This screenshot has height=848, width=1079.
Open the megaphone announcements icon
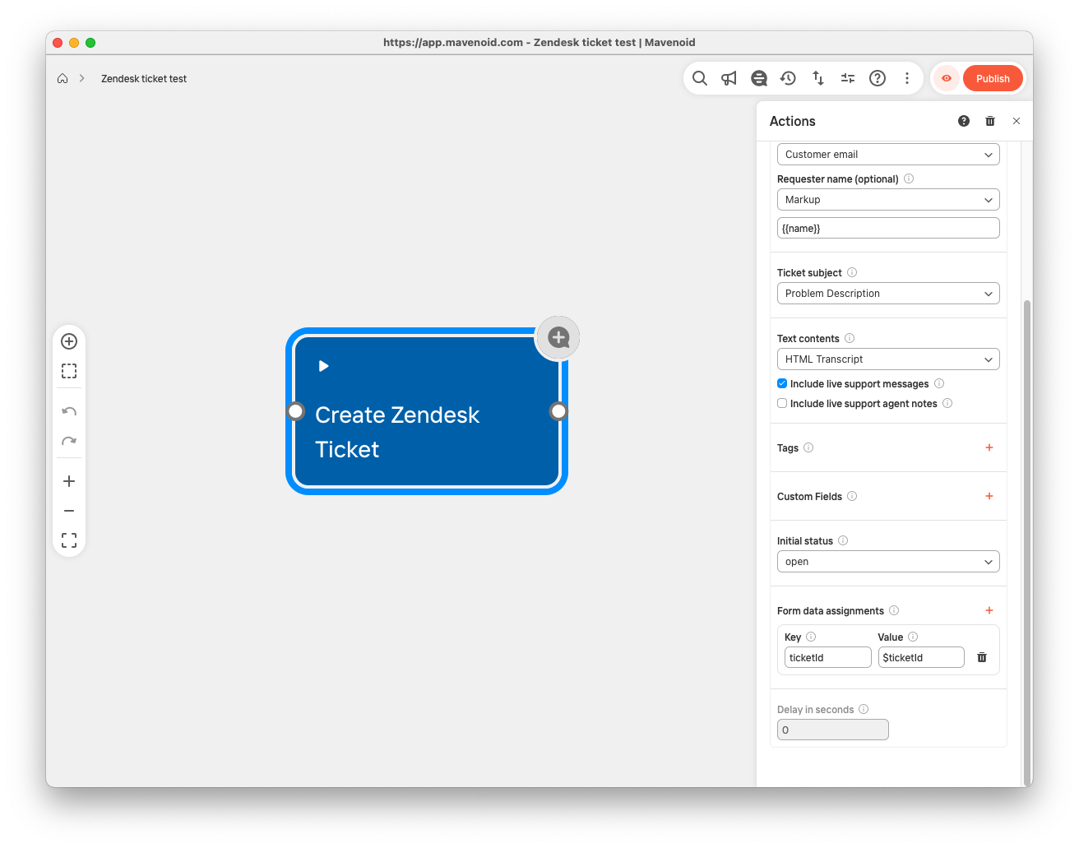[729, 78]
